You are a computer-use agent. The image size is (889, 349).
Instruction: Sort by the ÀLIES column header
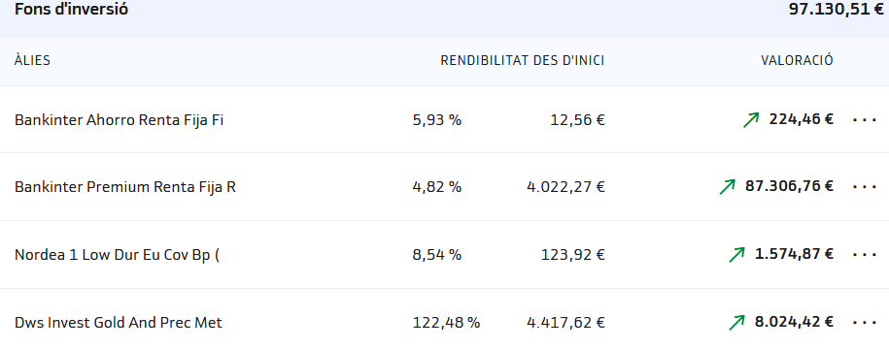(x=32, y=60)
